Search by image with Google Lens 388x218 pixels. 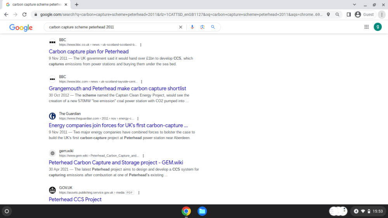coord(203,27)
